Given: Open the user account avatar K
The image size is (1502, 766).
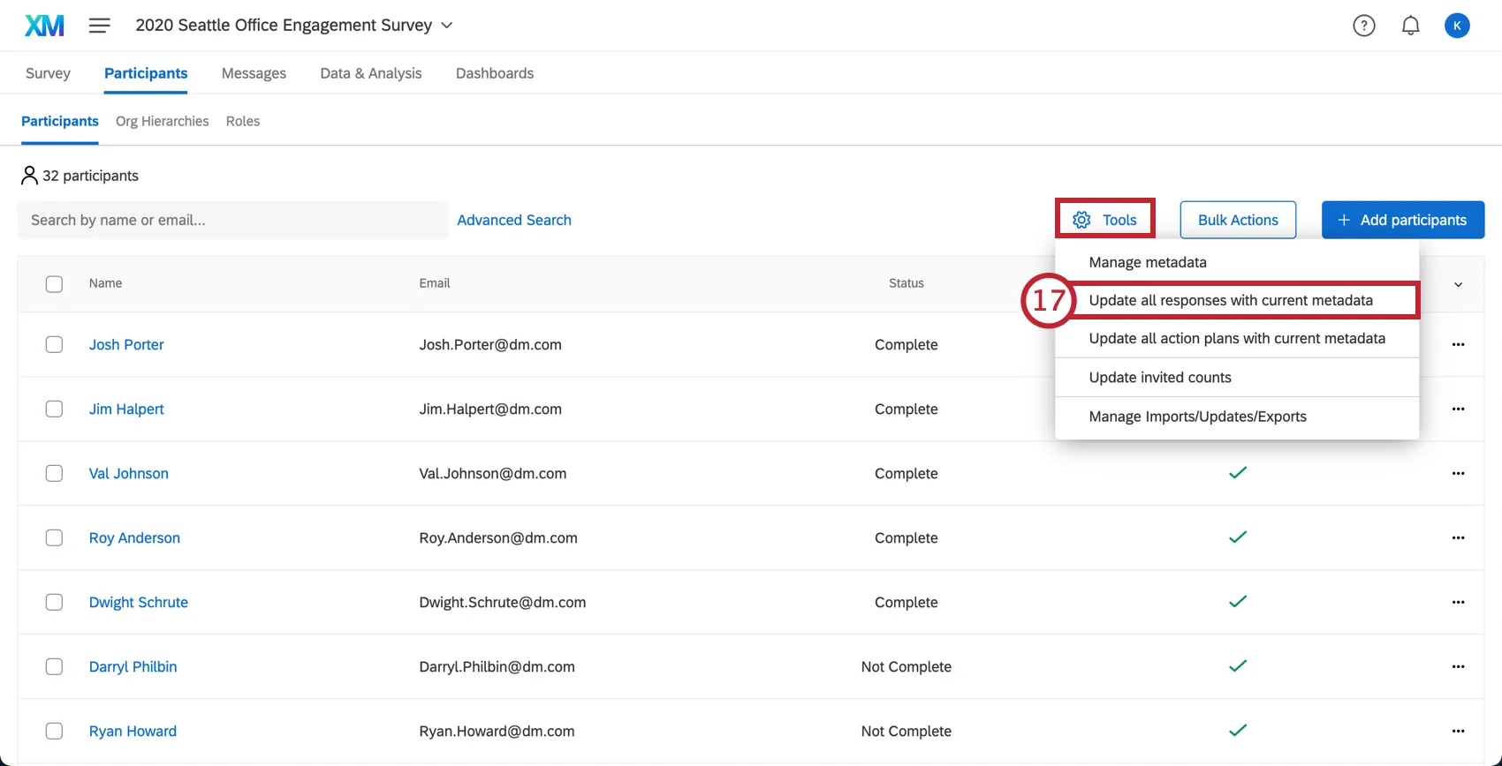Looking at the screenshot, I should tap(1457, 26).
